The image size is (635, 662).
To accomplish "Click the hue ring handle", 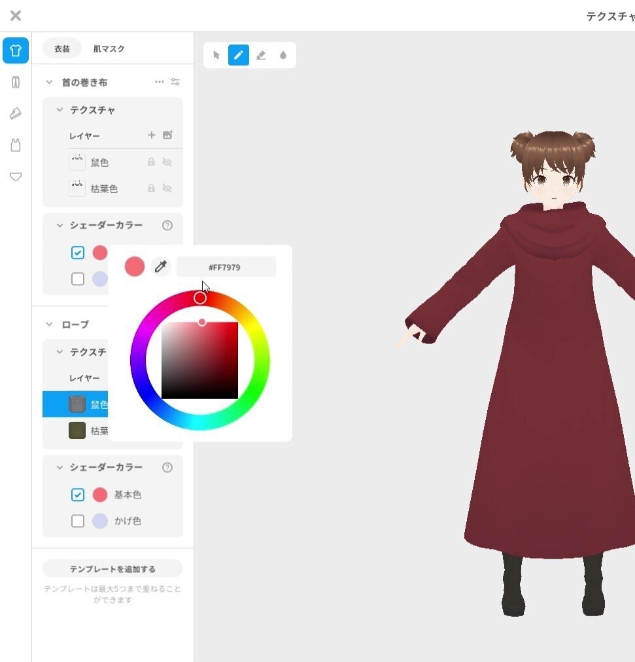I will pos(200,298).
